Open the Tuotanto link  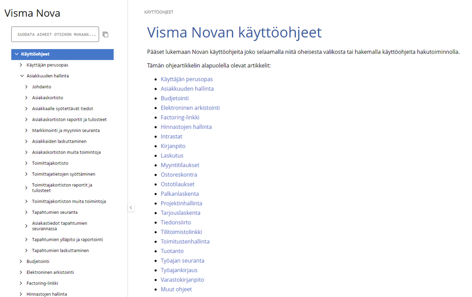(x=172, y=251)
